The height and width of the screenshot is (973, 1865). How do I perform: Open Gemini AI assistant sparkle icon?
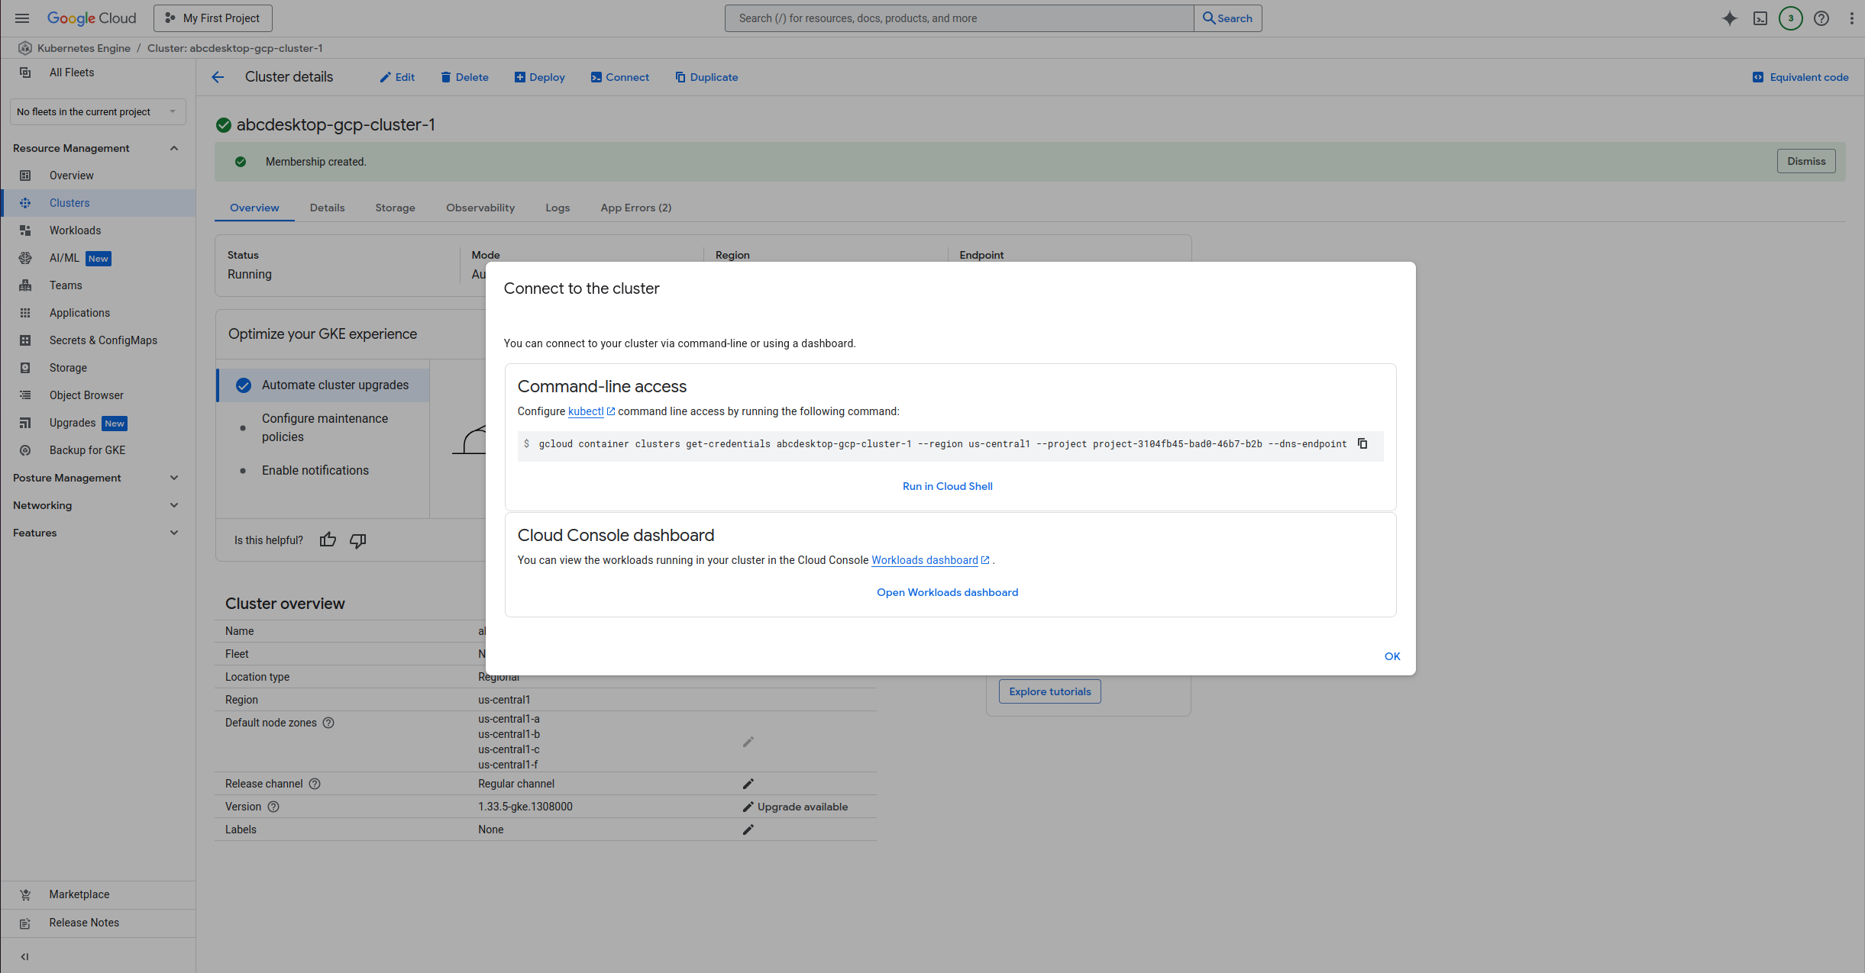pyautogui.click(x=1730, y=18)
